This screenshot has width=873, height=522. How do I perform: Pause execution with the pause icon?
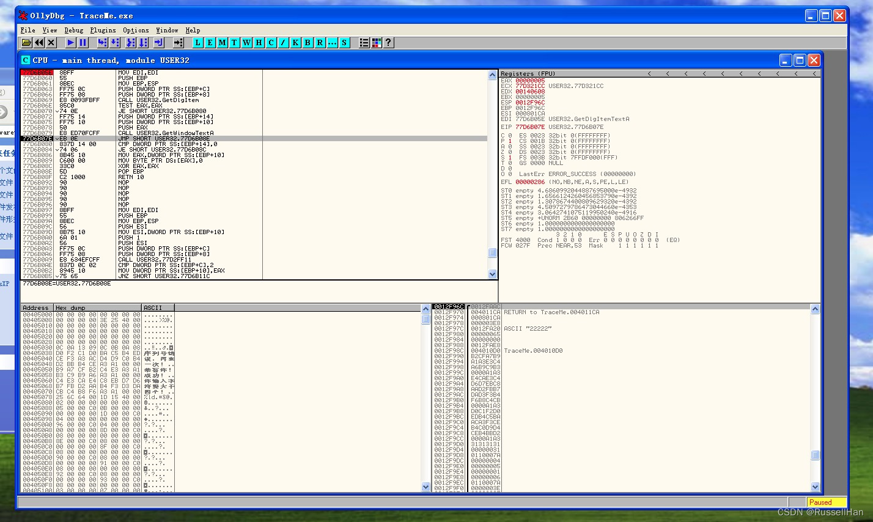83,43
